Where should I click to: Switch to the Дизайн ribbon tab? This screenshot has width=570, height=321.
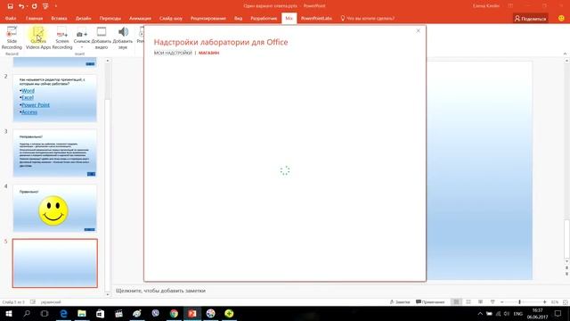click(83, 18)
